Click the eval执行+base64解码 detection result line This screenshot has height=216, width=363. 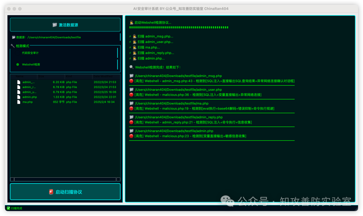tap(204, 109)
